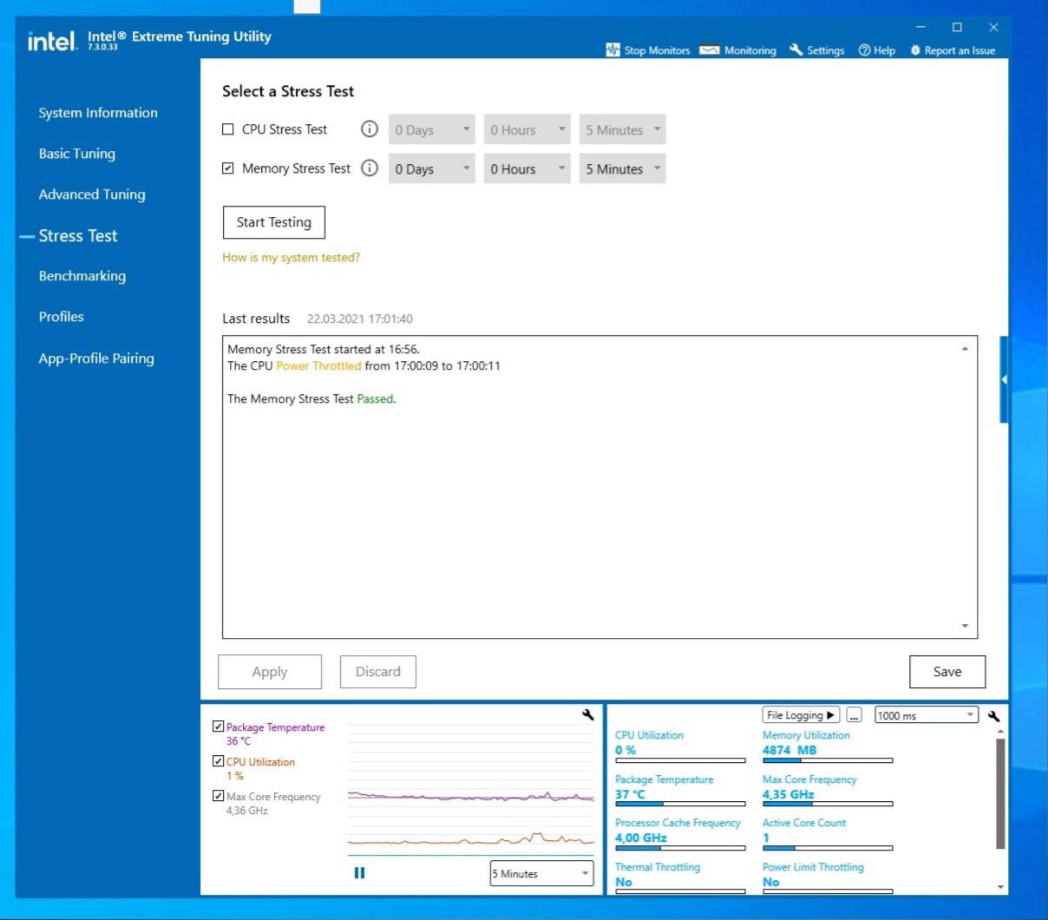Image resolution: width=1048 pixels, height=920 pixels.
Task: Click Power Limit Throttling 'No' value
Action: 771,882
